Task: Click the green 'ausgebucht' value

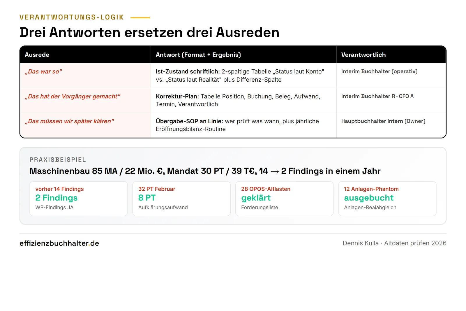Action: [369, 198]
